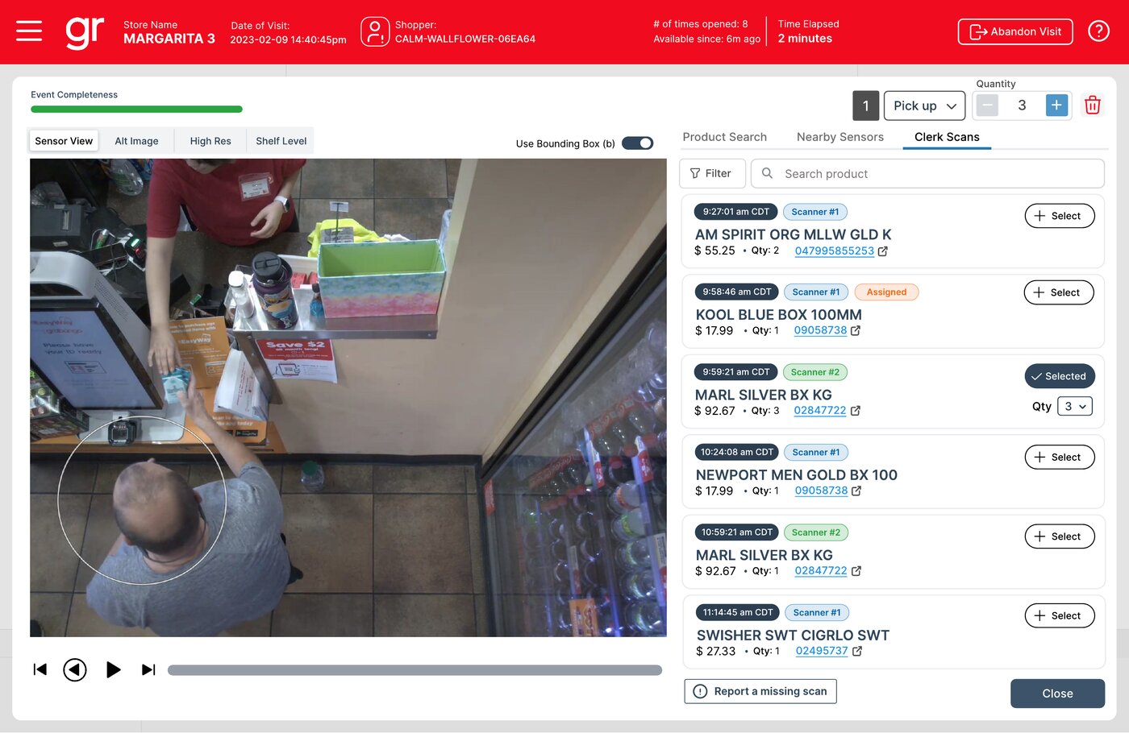Close the event panel
Viewport: 1129px width, 733px height.
(1057, 694)
